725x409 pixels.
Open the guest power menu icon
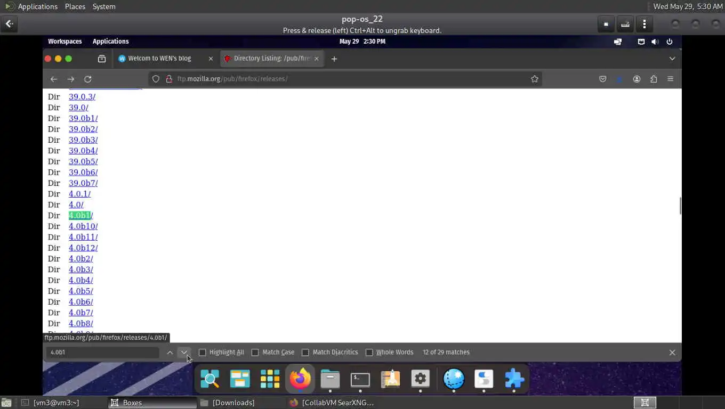670,42
